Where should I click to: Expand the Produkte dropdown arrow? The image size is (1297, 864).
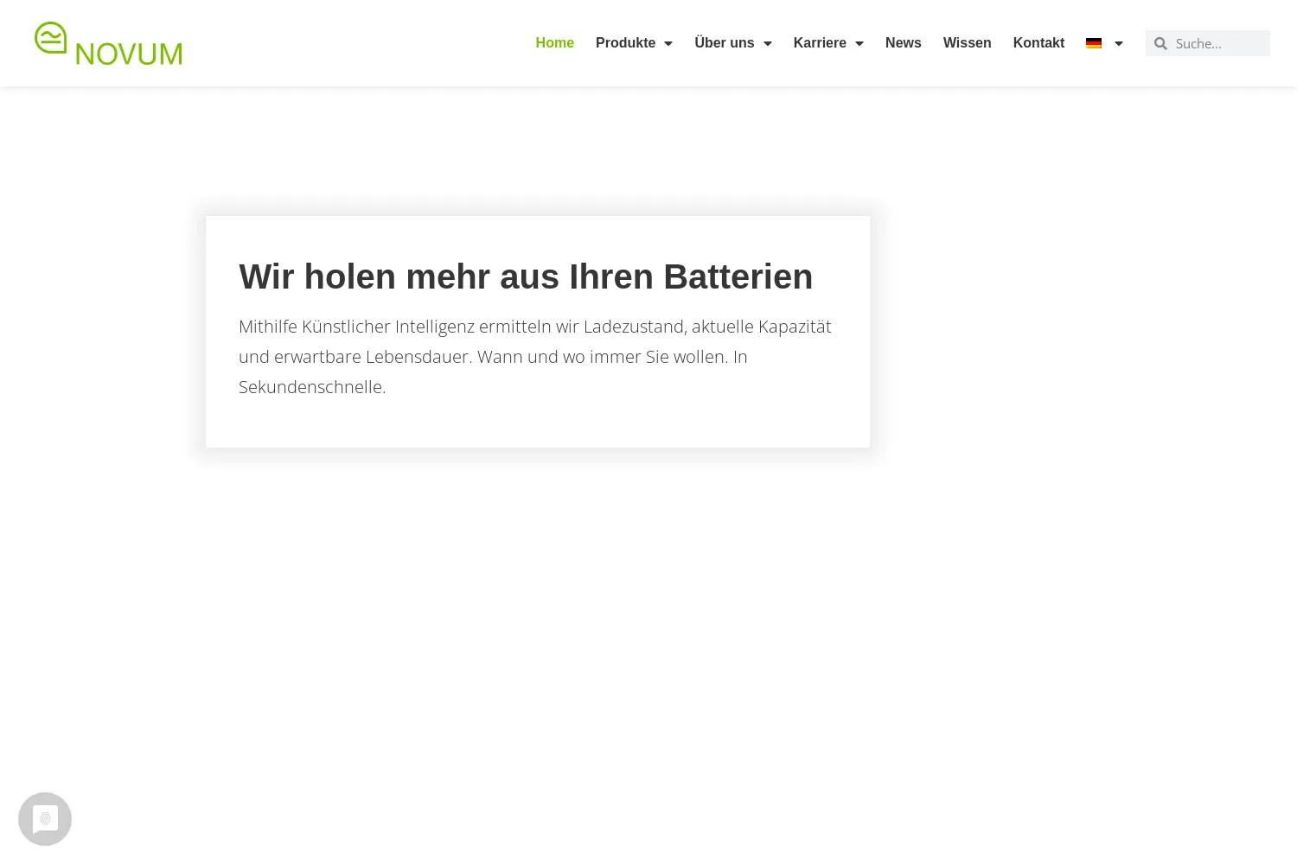click(x=668, y=44)
